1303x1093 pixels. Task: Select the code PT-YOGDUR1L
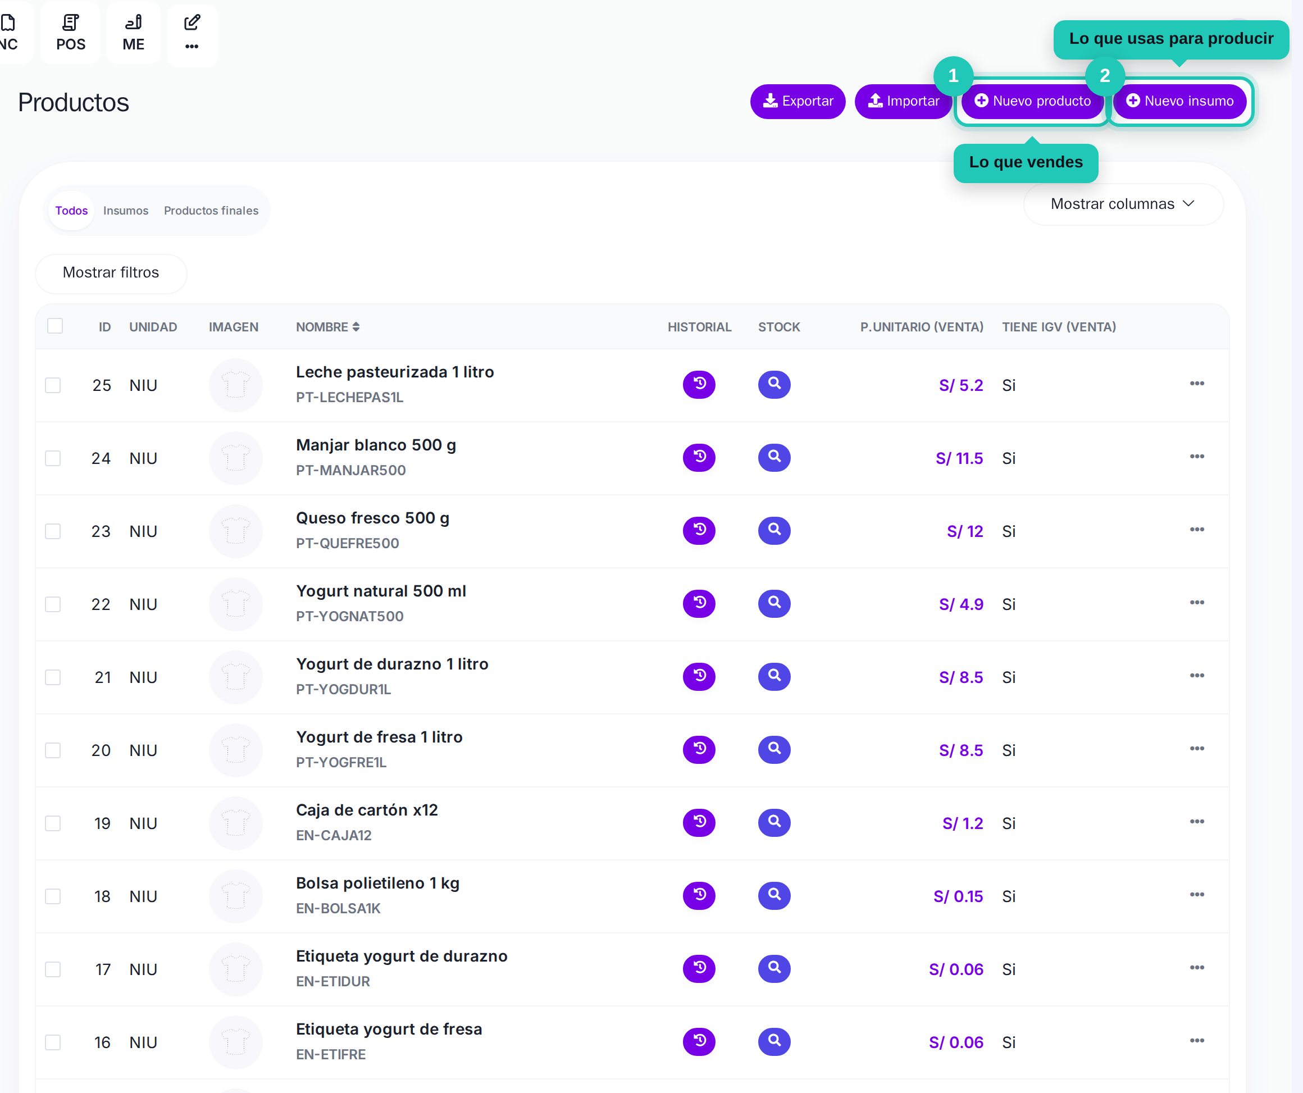pos(343,690)
